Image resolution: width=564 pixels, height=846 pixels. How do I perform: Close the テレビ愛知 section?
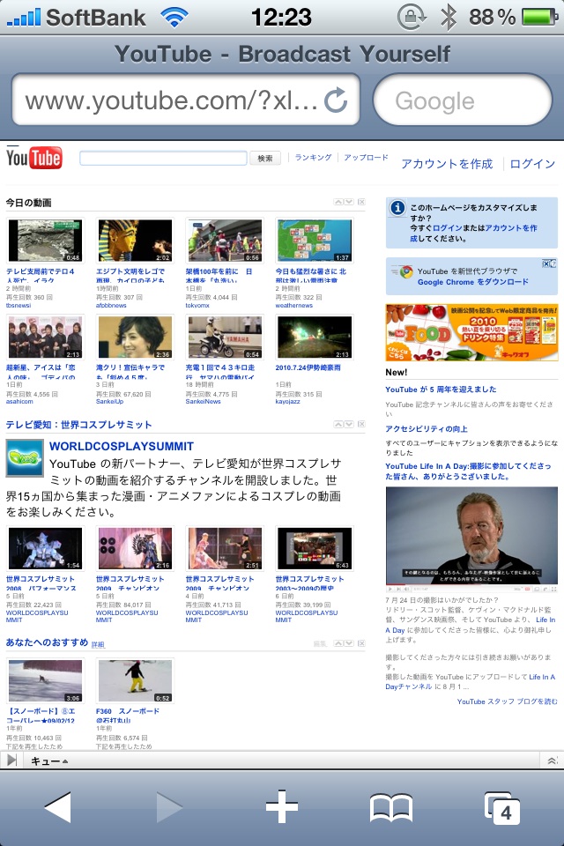[x=361, y=424]
